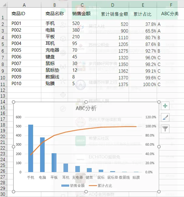Select cell containing P006

click(x=24, y=57)
